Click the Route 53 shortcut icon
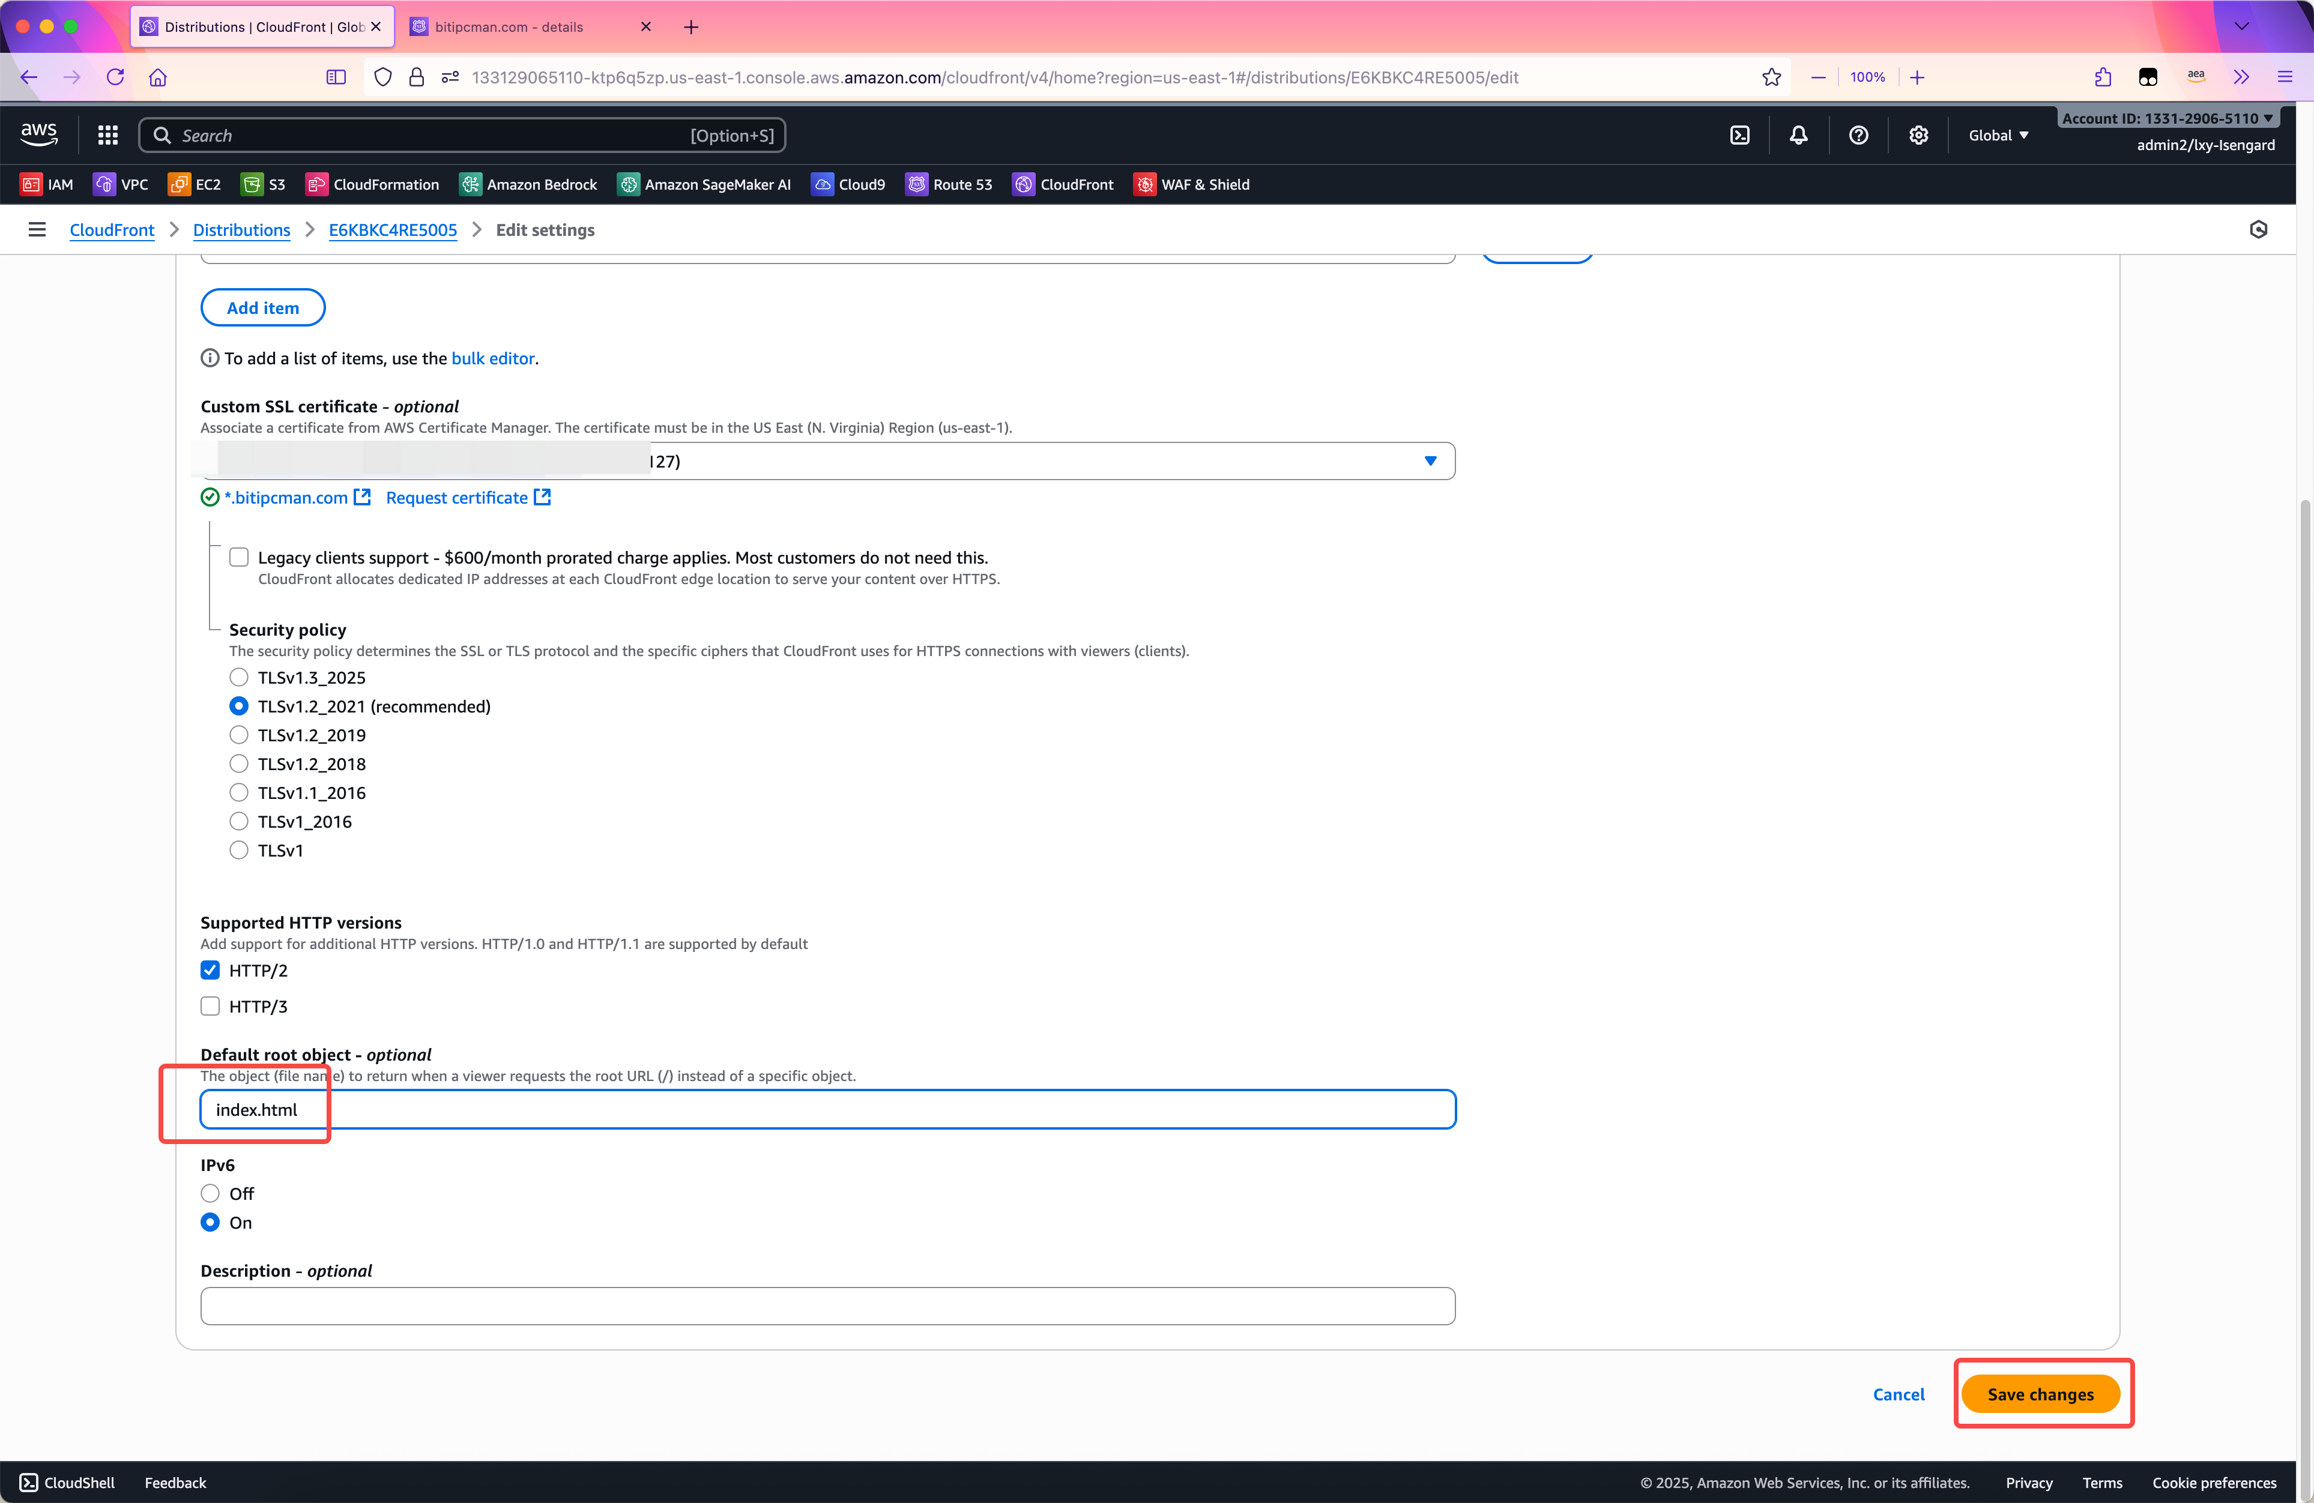This screenshot has height=1503, width=2314. tap(916, 184)
